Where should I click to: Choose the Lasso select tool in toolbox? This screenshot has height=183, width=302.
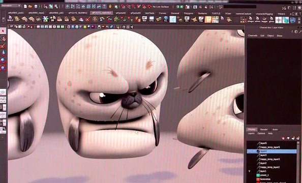pos(3,39)
